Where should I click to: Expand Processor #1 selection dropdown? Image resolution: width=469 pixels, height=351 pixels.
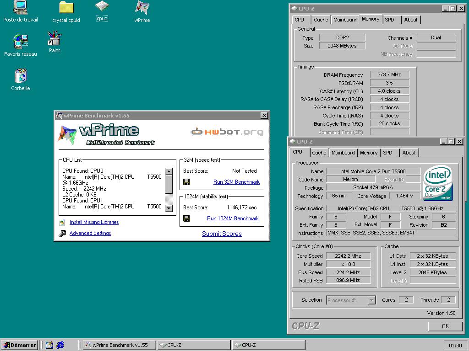pos(372,300)
